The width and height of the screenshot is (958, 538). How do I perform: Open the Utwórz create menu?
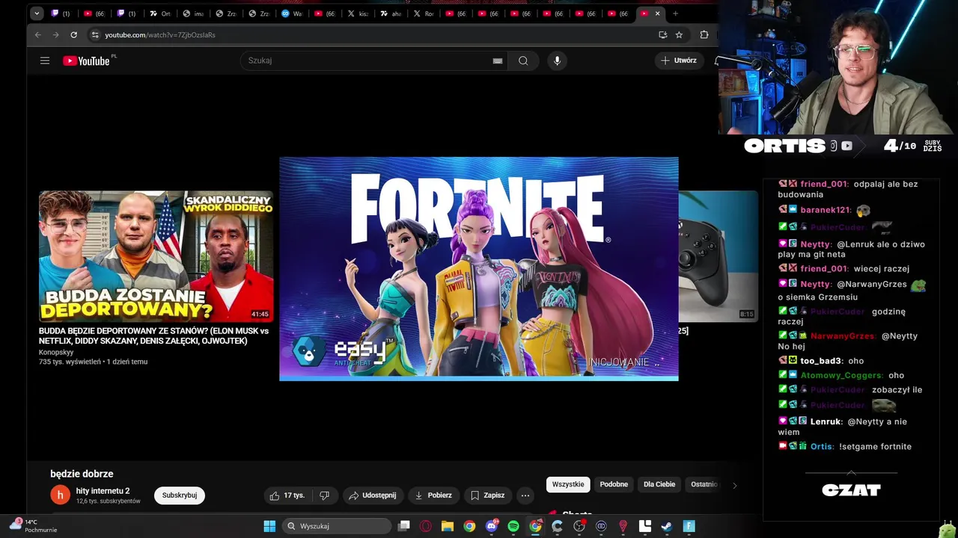[679, 61]
